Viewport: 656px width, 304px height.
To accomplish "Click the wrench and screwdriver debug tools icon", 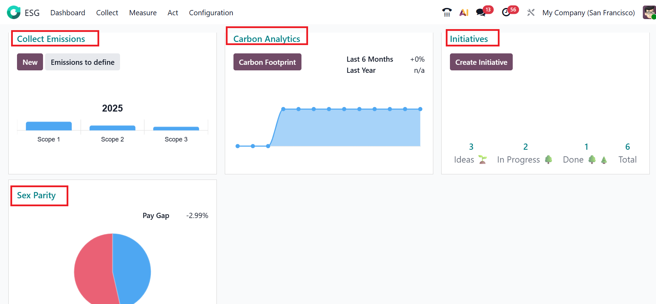I will [x=531, y=12].
